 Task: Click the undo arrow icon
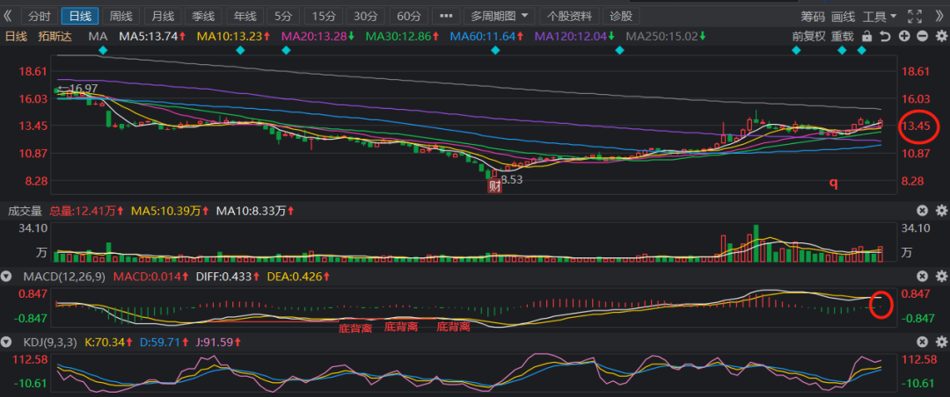click(886, 36)
